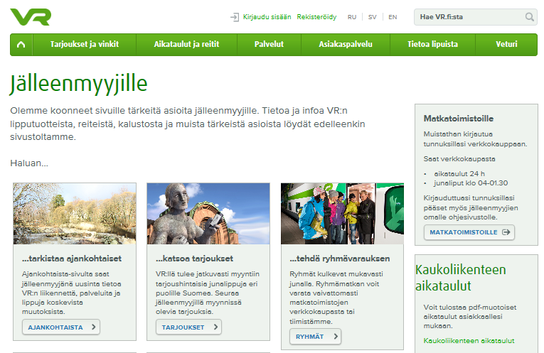This screenshot has height=353, width=544.
Task: Click the group boarding train thumbnail
Action: (x=343, y=214)
